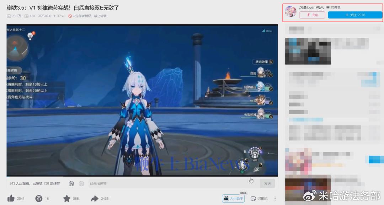Click the upload date 2025-07-01 11:47:49
The image size is (384, 205).
(52, 16)
